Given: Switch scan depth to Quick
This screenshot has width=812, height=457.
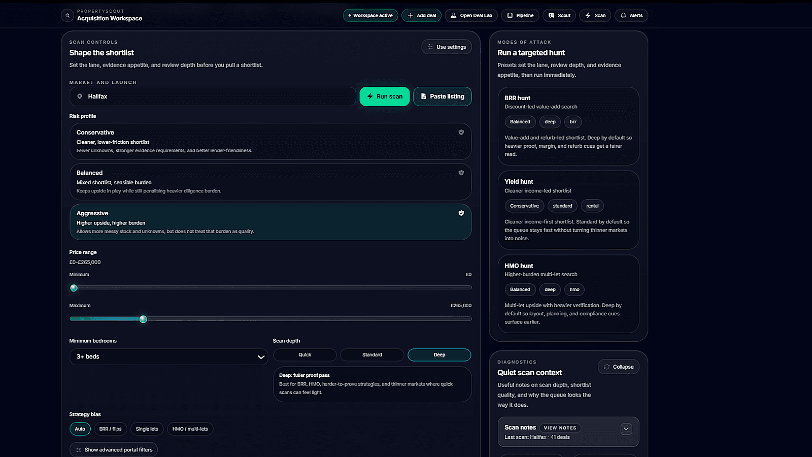Looking at the screenshot, I should pyautogui.click(x=304, y=354).
